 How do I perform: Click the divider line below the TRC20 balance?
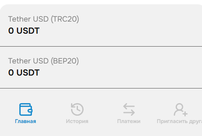[101, 46]
